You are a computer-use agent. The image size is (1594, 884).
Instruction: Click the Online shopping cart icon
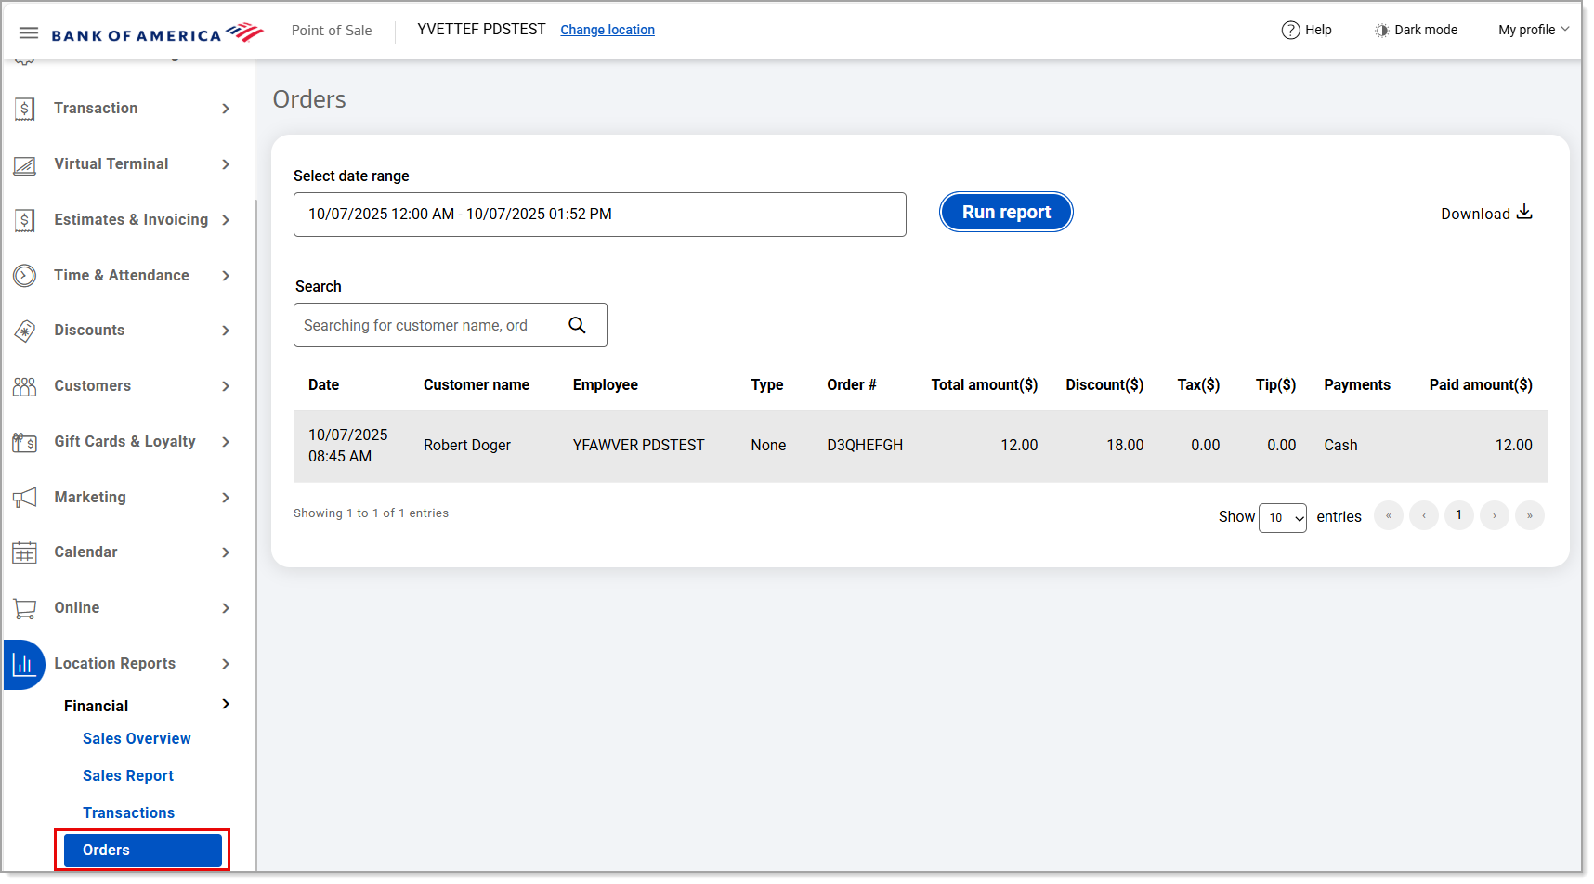coord(25,608)
